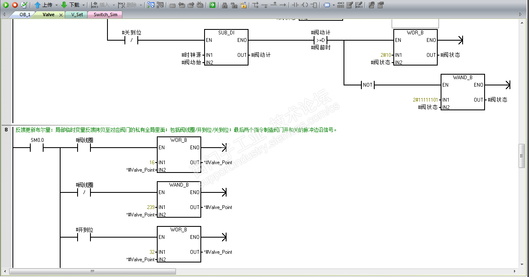
Task: Select the #关到位 normally closed contact
Action: (x=132, y=40)
